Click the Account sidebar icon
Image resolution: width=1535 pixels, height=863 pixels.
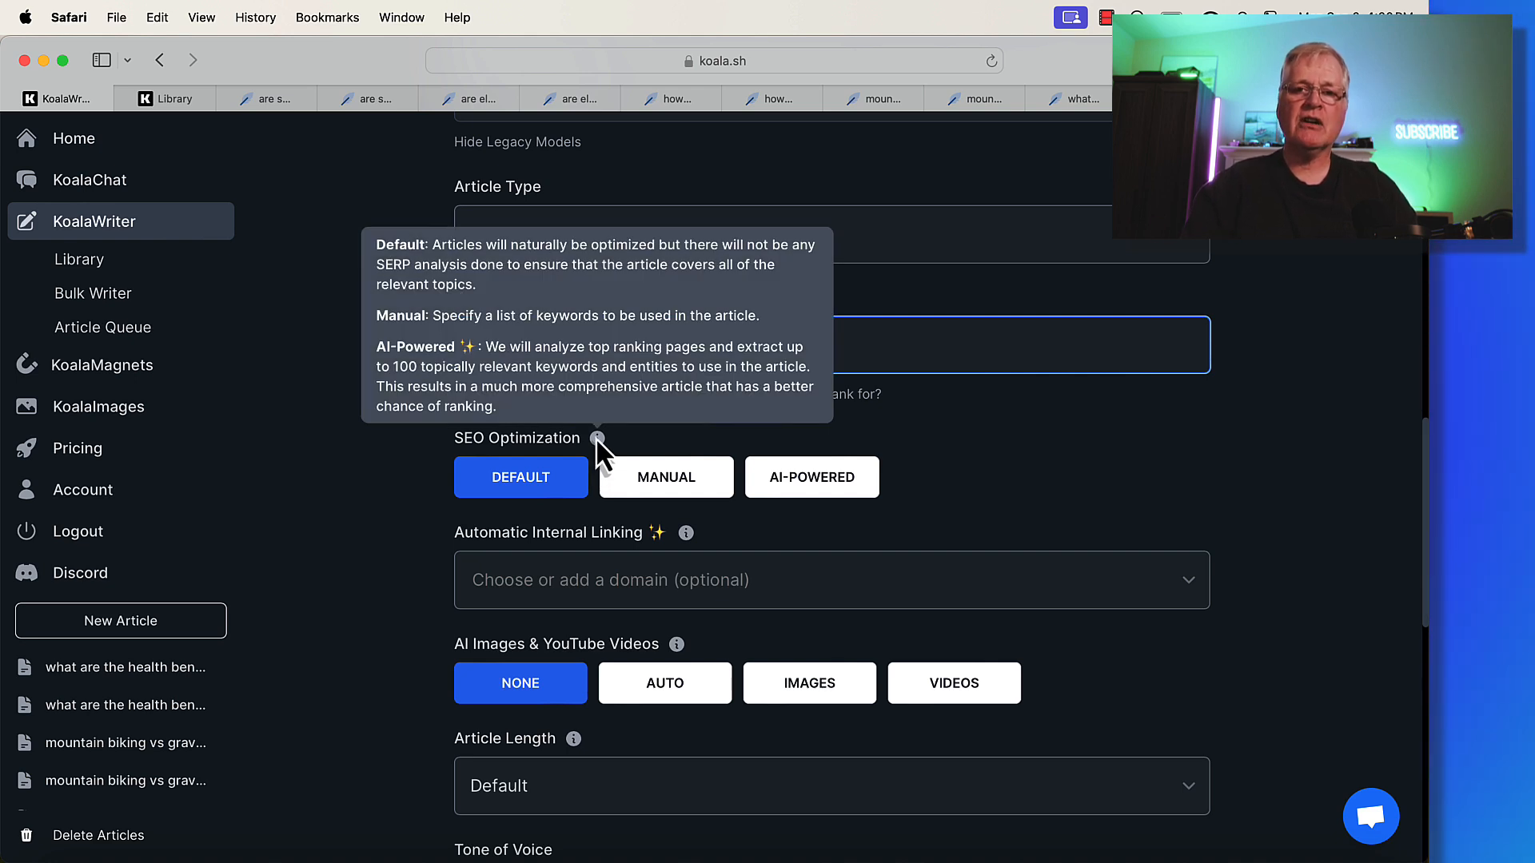tap(26, 489)
